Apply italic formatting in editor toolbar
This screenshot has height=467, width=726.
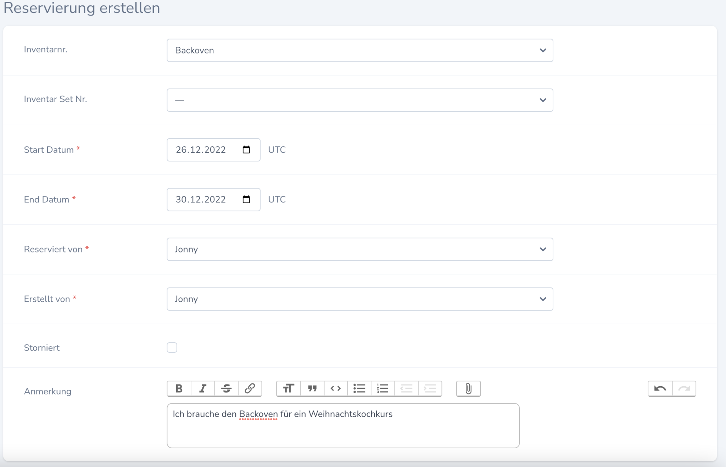203,389
